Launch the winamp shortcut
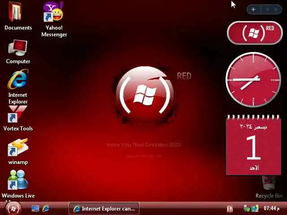The image size is (287, 215). 18,151
